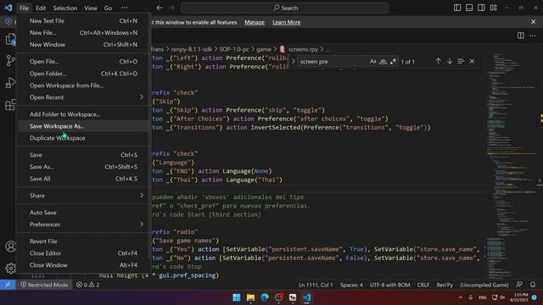
Task: Click the feedback icon in status bar
Action: click(519, 285)
